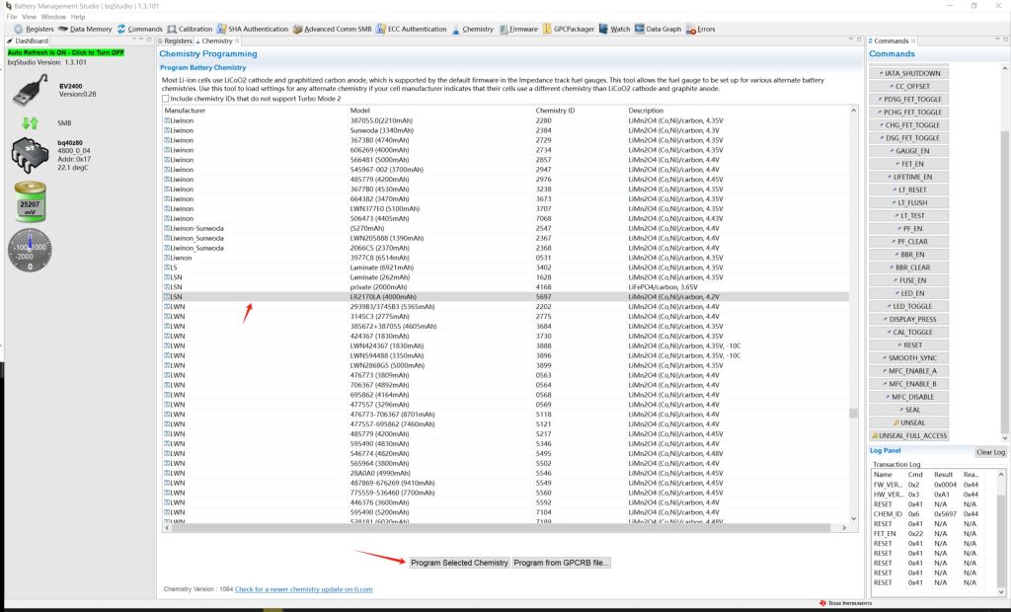This screenshot has height=612, width=1011.
Task: Click the EV2400 USB adapter icon
Action: [x=30, y=94]
